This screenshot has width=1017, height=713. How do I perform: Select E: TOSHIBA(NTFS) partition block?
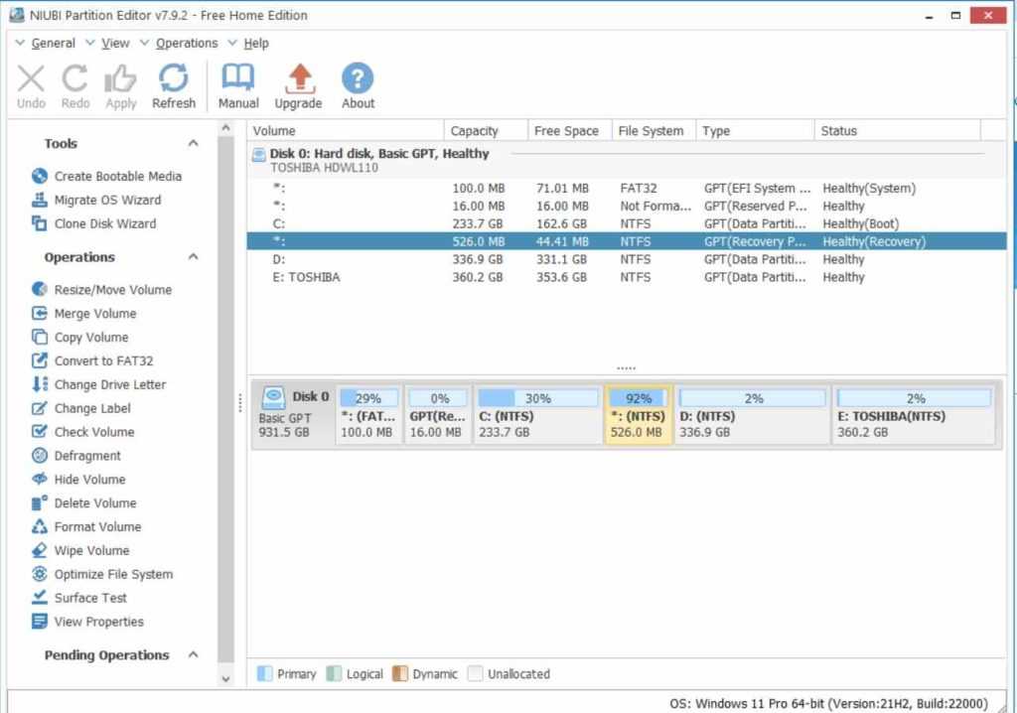pyautogui.click(x=914, y=414)
